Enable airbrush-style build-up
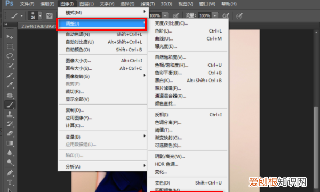This screenshot has height=192, width=320. pyautogui.click(x=226, y=15)
